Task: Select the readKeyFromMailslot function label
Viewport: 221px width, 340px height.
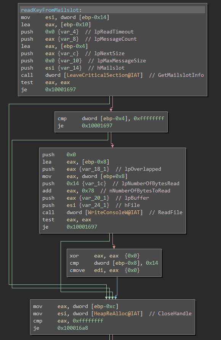Action: pos(50,10)
